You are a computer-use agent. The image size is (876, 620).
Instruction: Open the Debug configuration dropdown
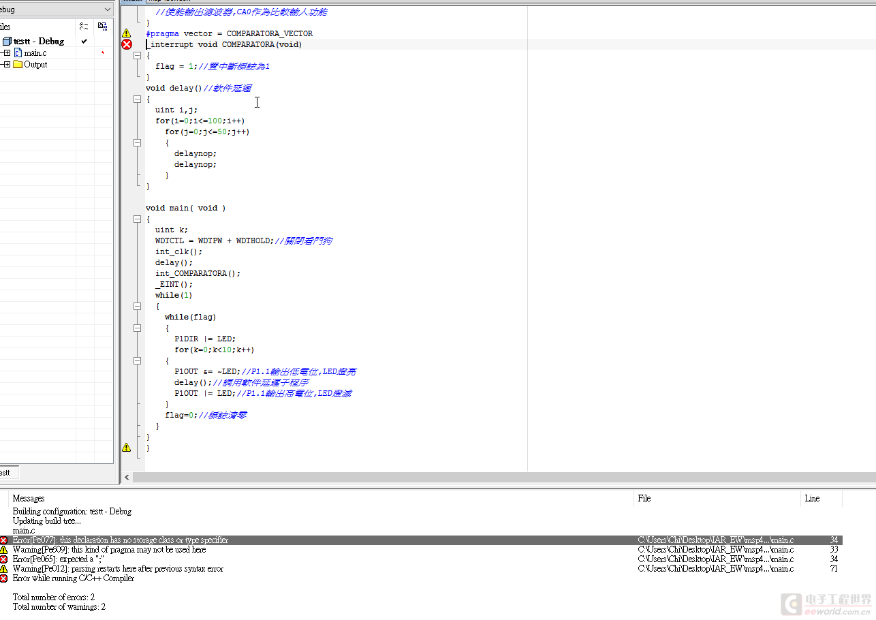coord(108,10)
